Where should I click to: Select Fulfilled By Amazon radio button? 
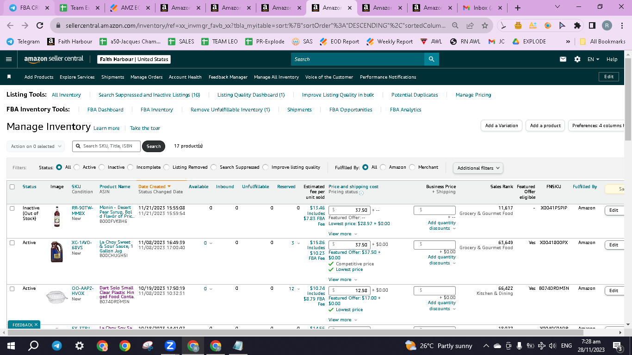point(383,167)
